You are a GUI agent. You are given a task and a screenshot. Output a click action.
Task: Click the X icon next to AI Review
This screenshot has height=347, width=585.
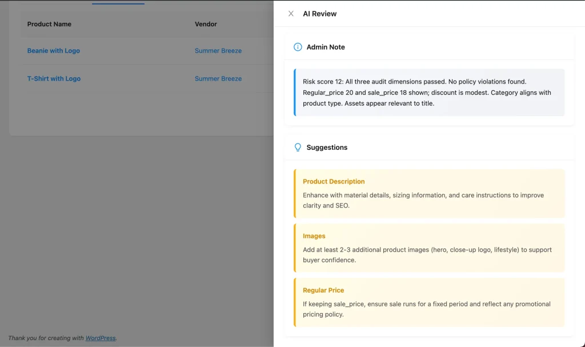(x=291, y=13)
